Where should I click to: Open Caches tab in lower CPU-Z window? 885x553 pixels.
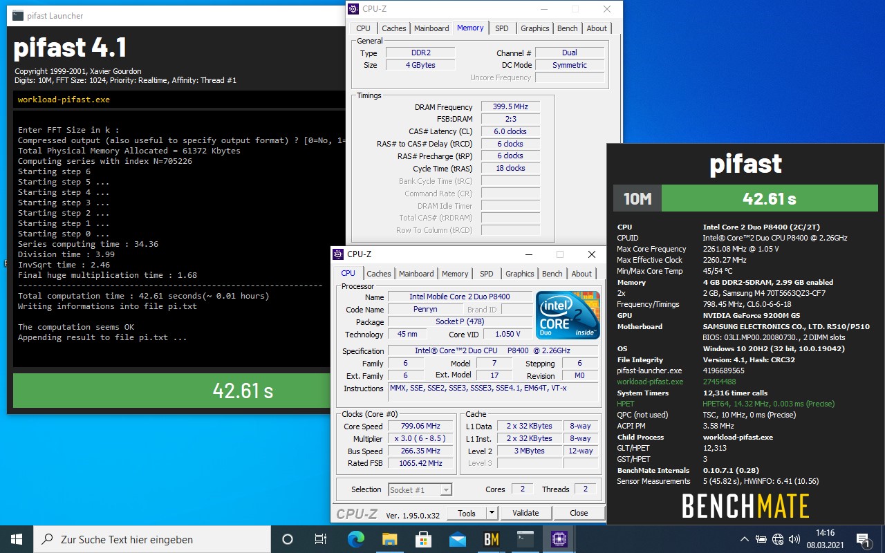(379, 274)
